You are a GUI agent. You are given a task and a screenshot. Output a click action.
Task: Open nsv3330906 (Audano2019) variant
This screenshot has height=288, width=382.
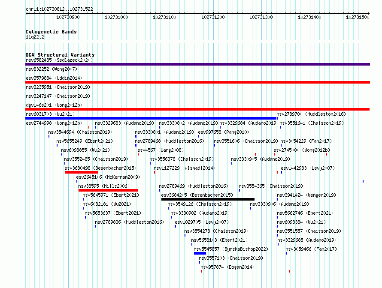pos(279,204)
